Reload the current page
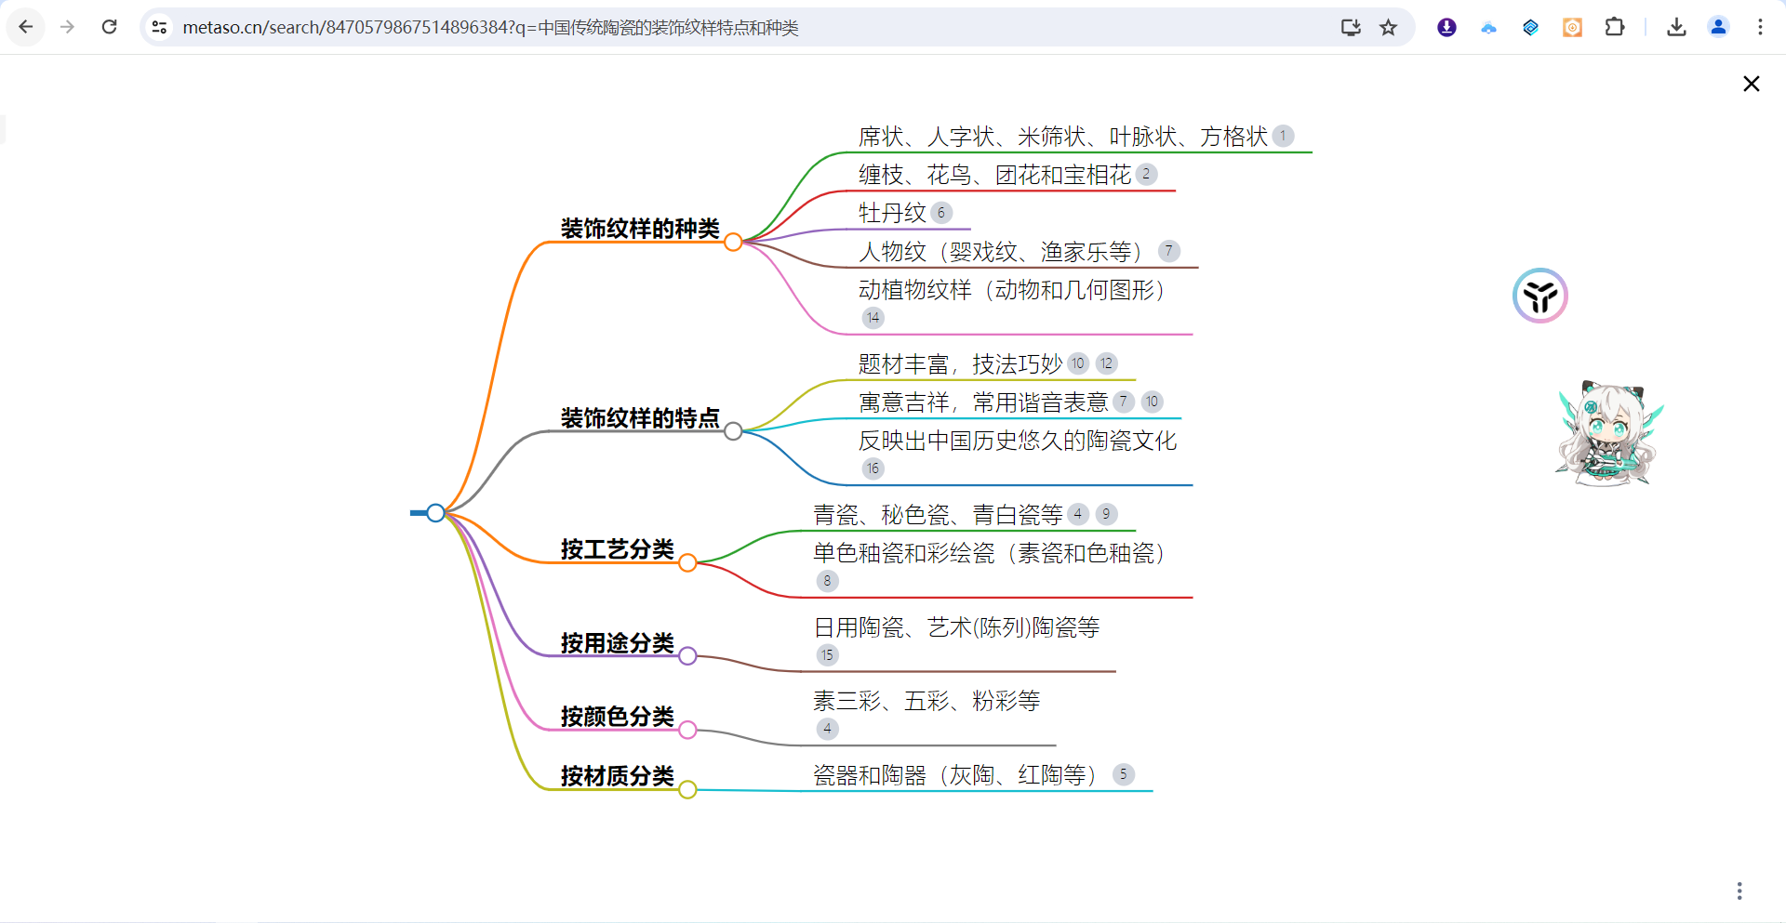1786x923 pixels. click(x=109, y=27)
